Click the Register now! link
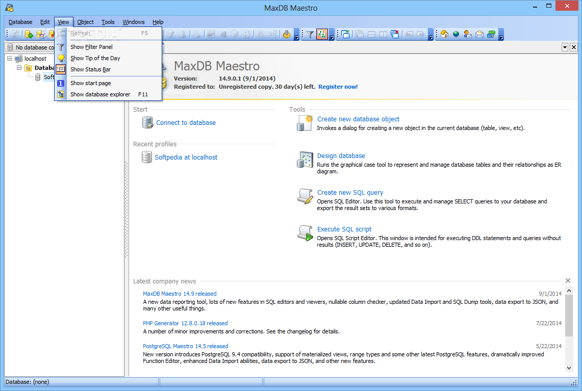 (338, 87)
